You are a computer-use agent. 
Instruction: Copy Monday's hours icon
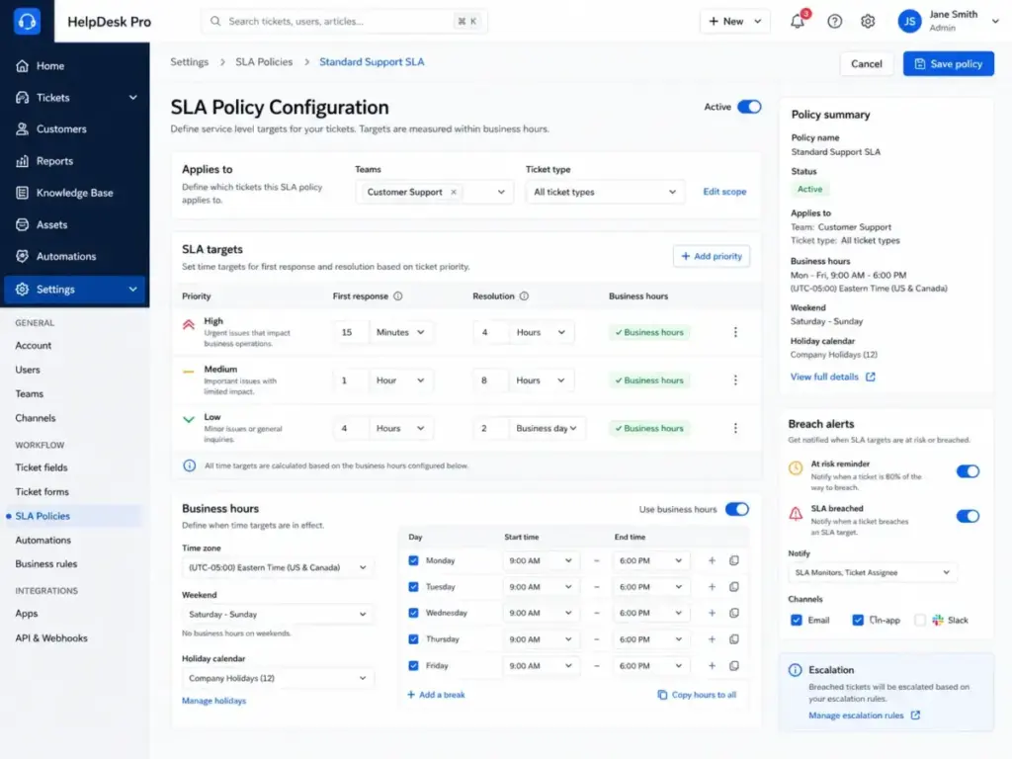coord(734,560)
